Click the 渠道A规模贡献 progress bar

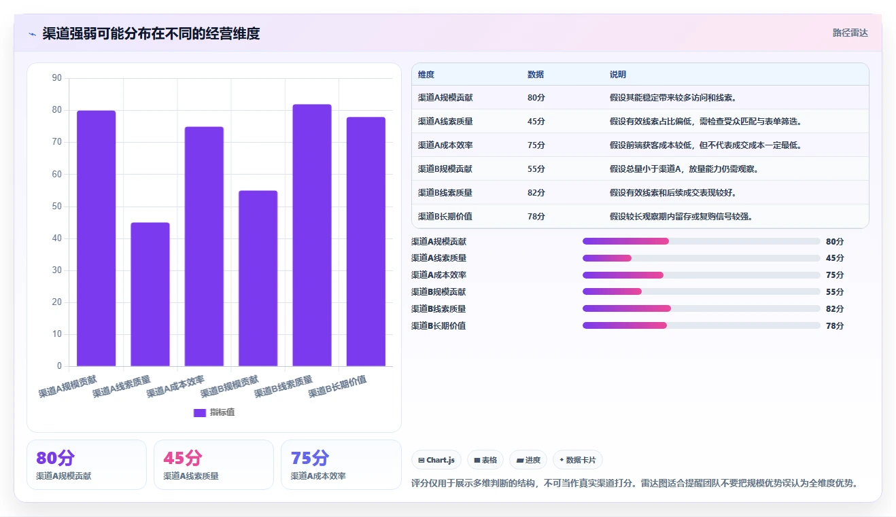point(702,241)
